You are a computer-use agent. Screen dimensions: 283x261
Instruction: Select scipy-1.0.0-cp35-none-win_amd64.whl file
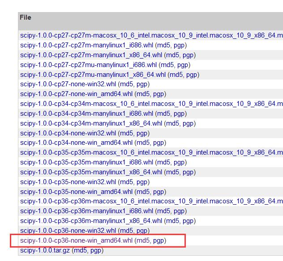76,192
